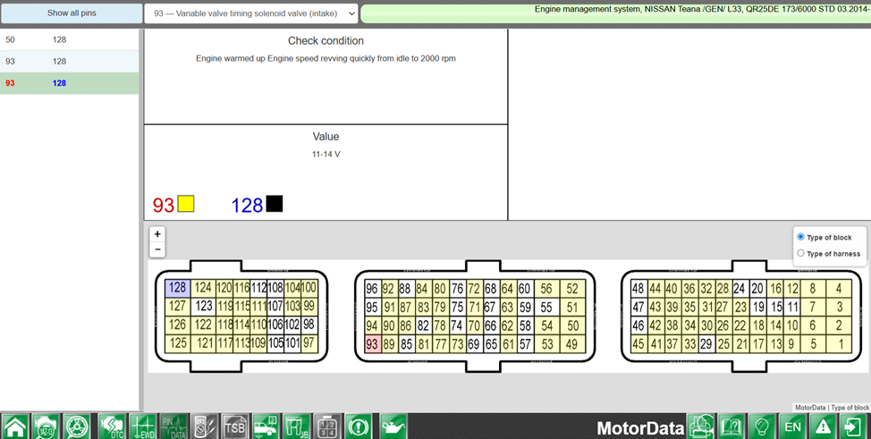The width and height of the screenshot is (871, 439).
Task: Select the Type of block radio
Action: point(800,237)
